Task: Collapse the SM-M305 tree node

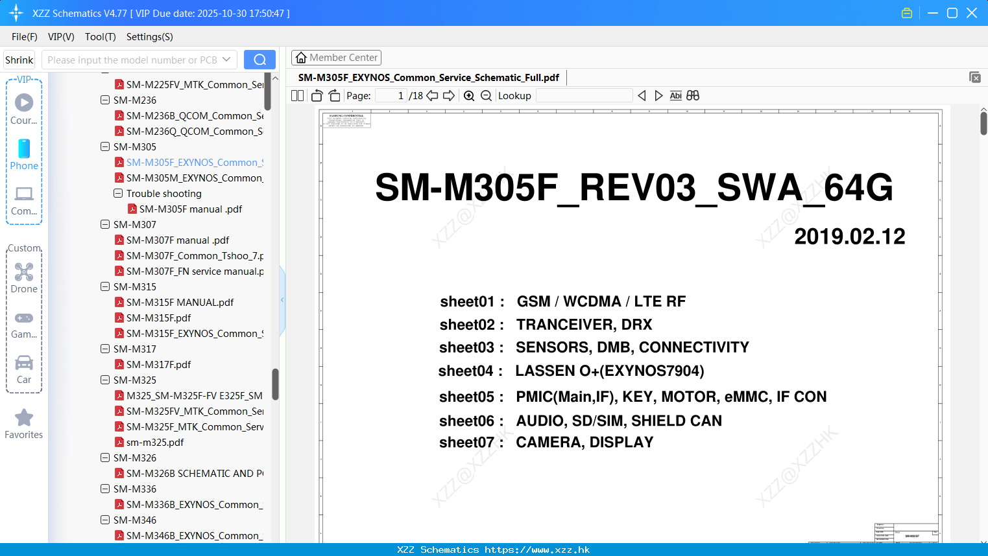Action: tap(105, 146)
